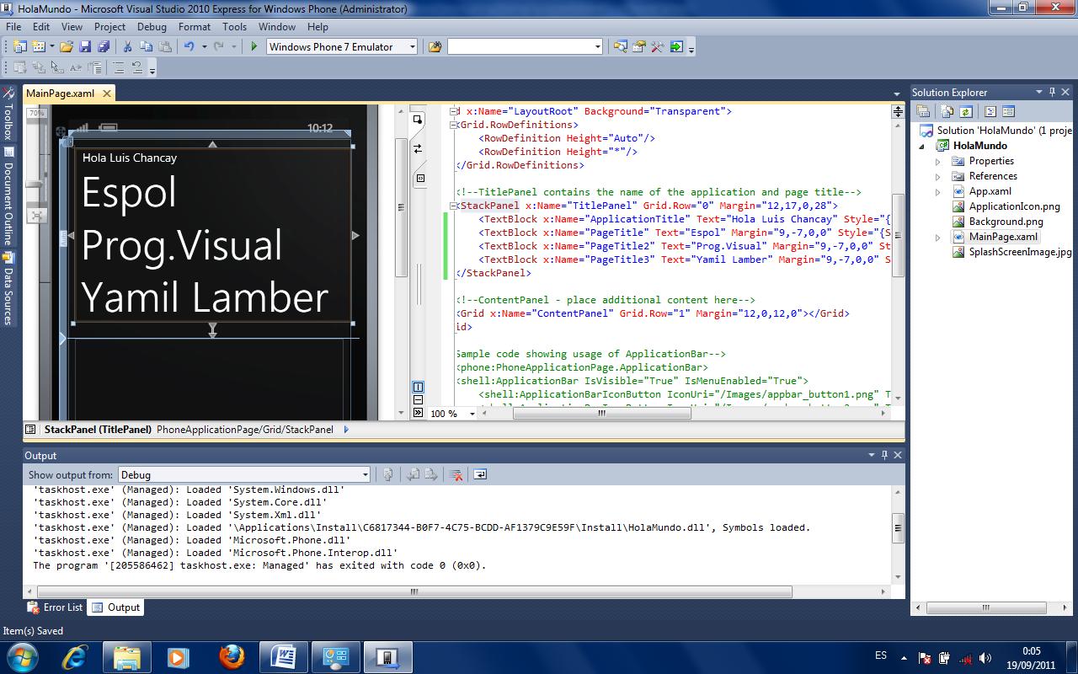Switch to horizontal split view button
1078x674 pixels.
pos(419,399)
